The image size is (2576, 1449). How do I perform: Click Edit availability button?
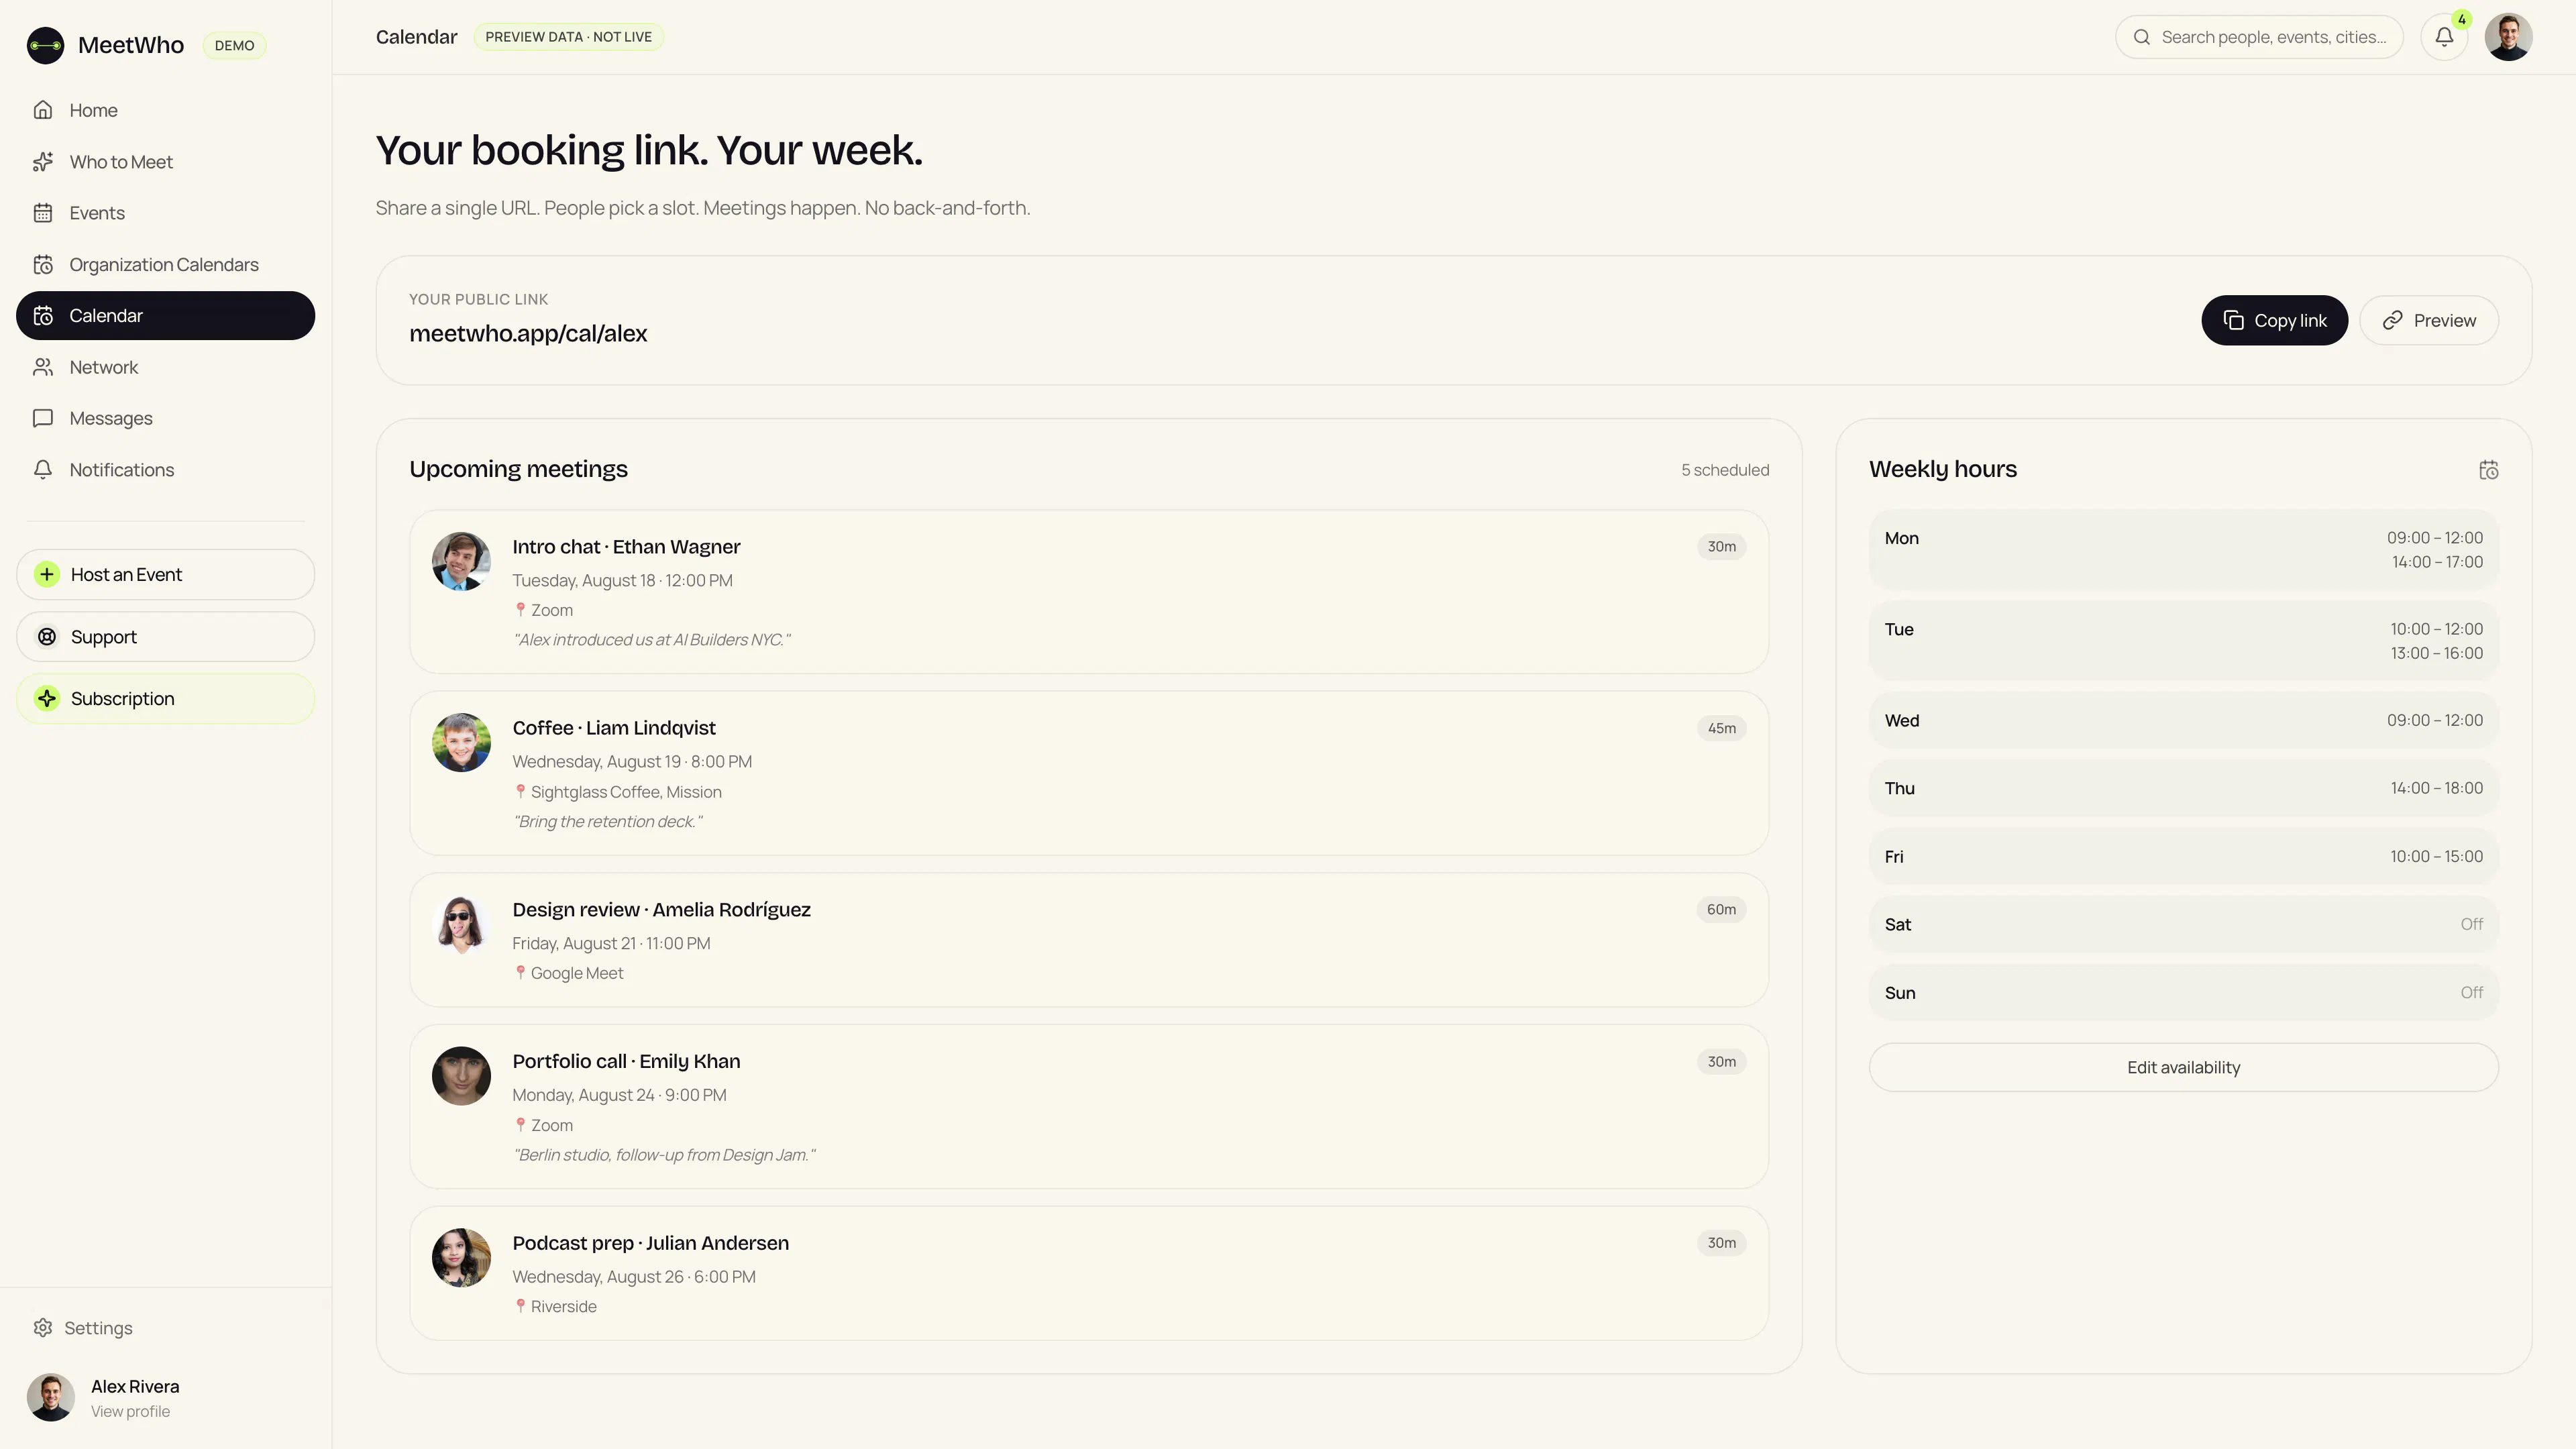[x=2183, y=1067]
